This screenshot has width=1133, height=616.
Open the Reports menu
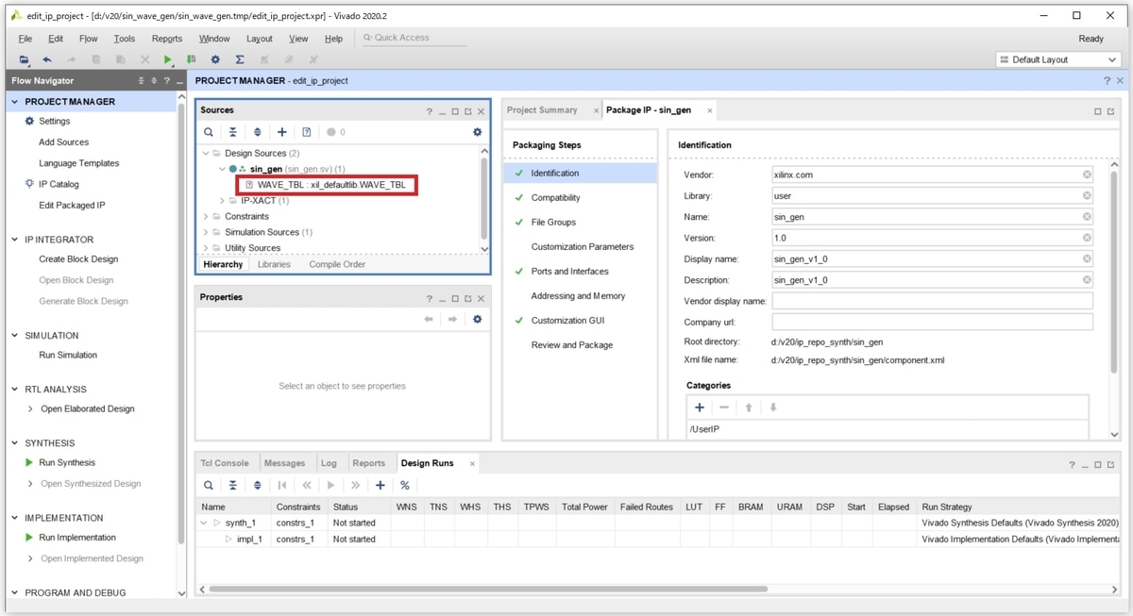coord(167,39)
